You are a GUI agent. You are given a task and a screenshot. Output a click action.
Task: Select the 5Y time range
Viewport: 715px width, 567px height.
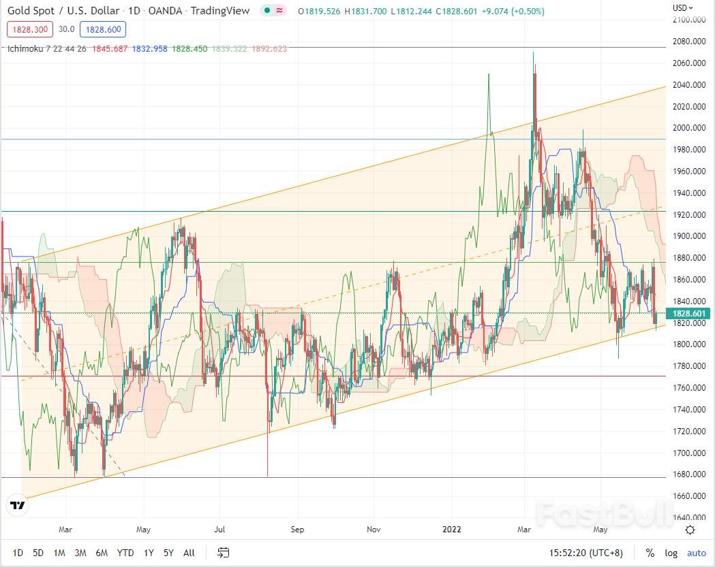pyautogui.click(x=169, y=553)
